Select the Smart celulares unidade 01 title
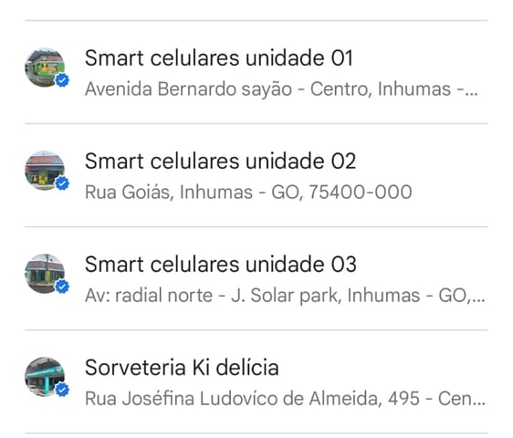 pos(219,58)
